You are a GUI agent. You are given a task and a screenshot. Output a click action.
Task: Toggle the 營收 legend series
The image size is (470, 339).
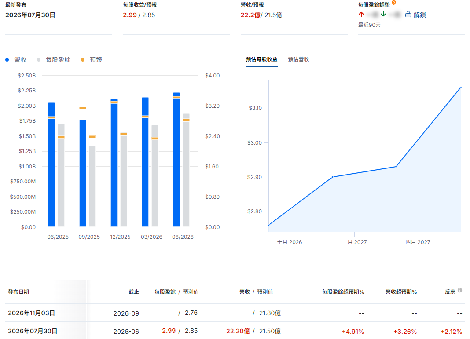pos(16,60)
